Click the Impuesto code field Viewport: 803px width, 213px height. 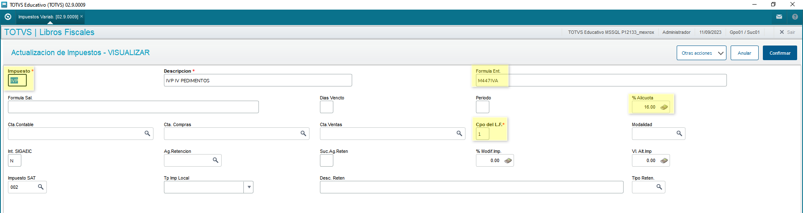pos(17,81)
